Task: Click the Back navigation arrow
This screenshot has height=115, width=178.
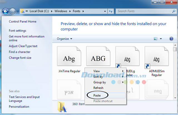Action: coord(5,11)
